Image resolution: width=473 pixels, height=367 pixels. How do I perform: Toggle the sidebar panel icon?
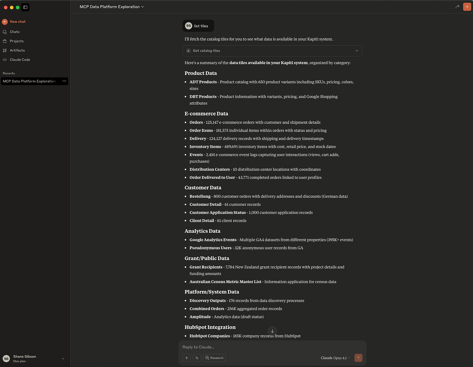pyautogui.click(x=25, y=7)
